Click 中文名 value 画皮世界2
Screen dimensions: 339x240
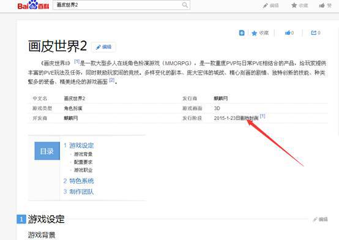coord(75,99)
